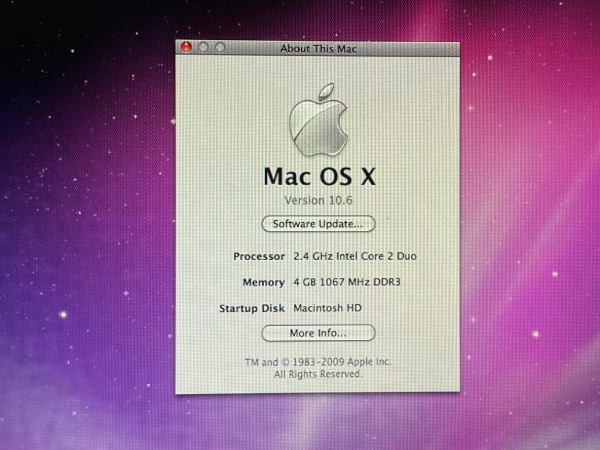
Task: Minimize the About This Mac window
Action: [203, 47]
